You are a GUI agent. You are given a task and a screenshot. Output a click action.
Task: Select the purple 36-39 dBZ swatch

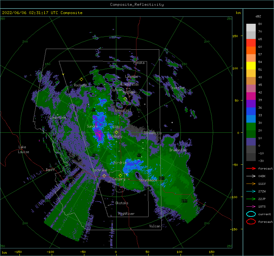click(x=251, y=103)
